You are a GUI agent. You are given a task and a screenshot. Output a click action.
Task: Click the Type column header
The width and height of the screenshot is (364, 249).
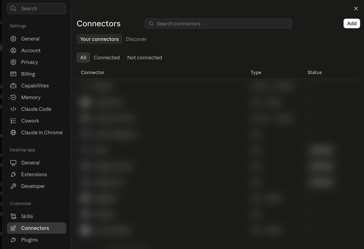256,73
